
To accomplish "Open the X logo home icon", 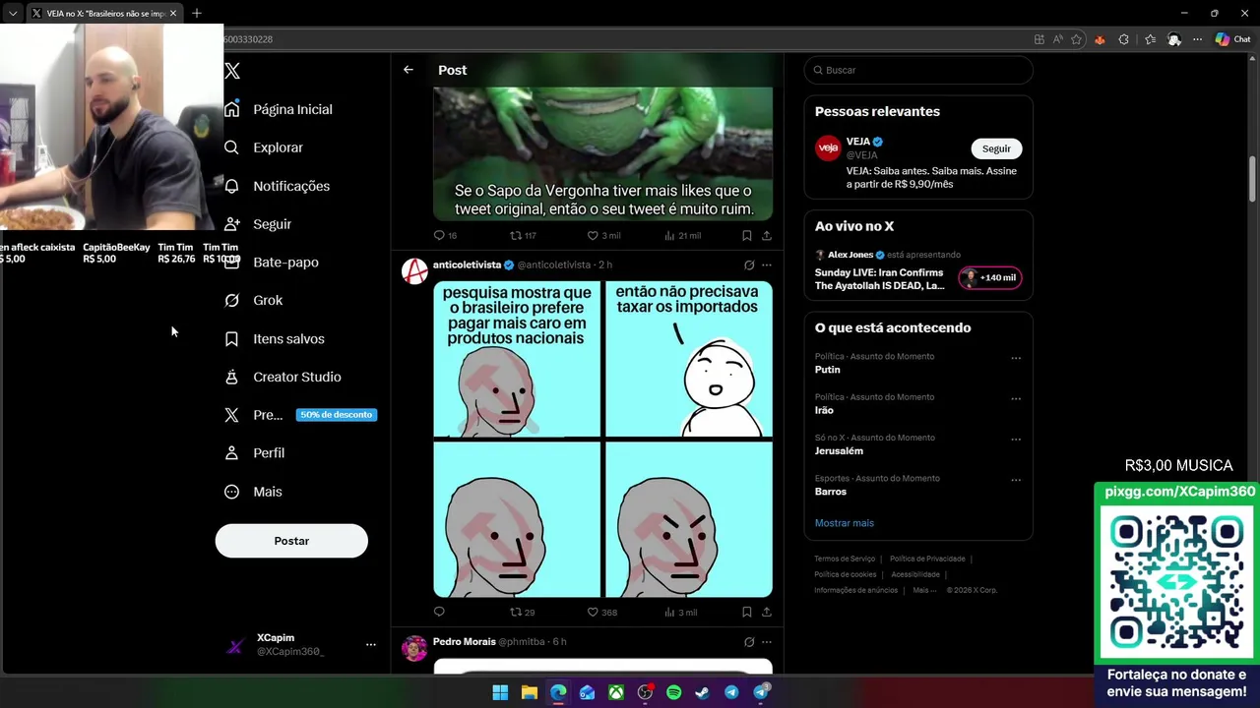I will (232, 71).
